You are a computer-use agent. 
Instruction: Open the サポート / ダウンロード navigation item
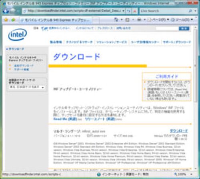[x=177, y=42]
